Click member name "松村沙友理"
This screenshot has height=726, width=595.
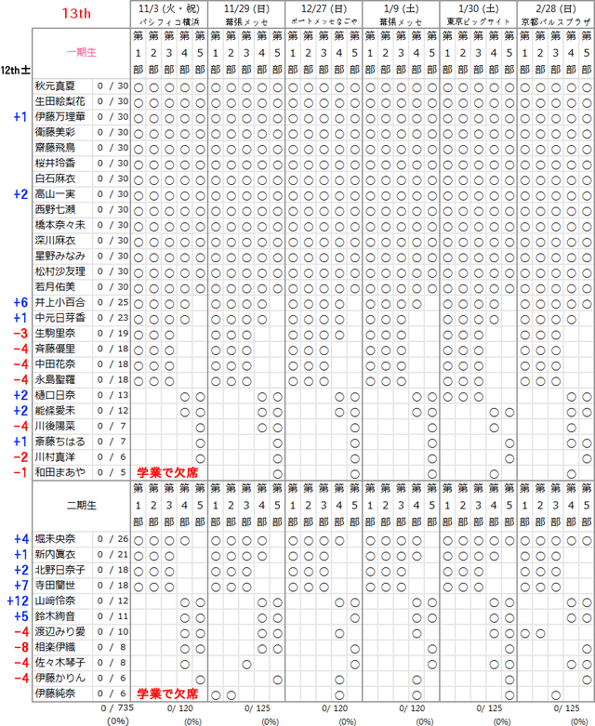(x=60, y=271)
